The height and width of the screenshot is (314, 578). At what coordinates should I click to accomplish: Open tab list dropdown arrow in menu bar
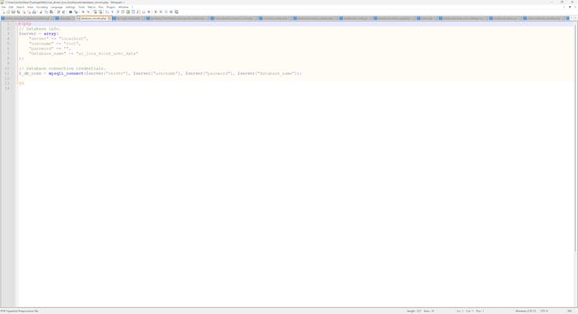[569, 7]
